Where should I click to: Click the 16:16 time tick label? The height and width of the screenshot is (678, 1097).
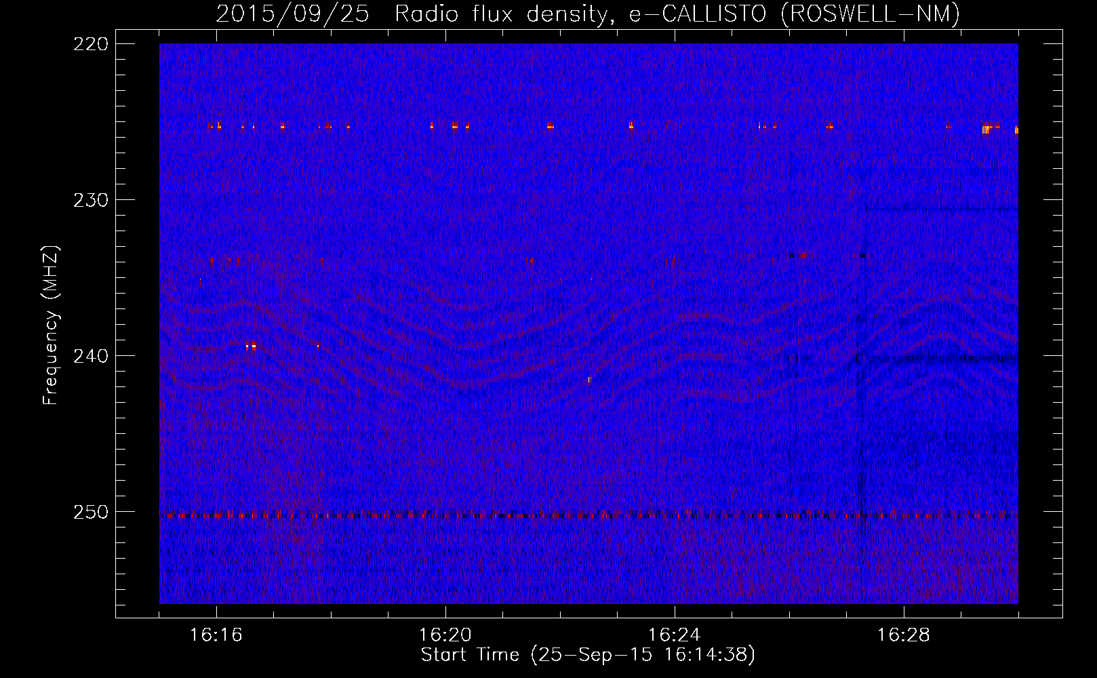point(216,635)
